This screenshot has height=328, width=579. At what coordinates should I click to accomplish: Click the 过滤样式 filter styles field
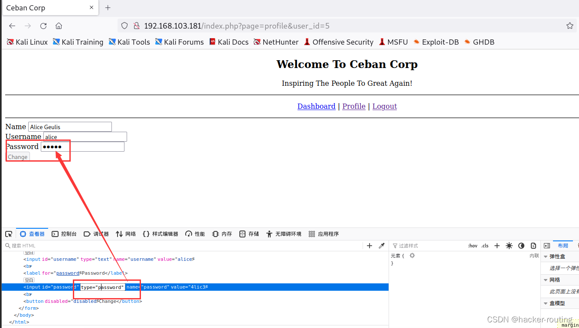[x=427, y=246]
